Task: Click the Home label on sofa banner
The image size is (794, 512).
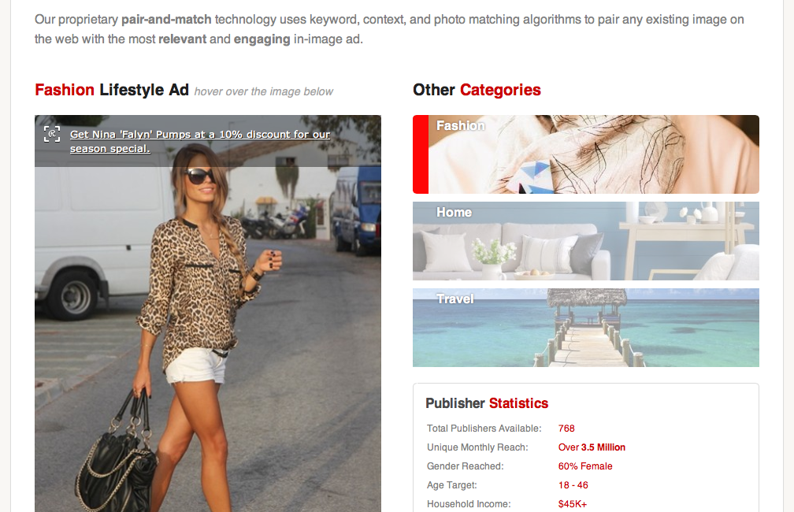Action: coord(454,212)
